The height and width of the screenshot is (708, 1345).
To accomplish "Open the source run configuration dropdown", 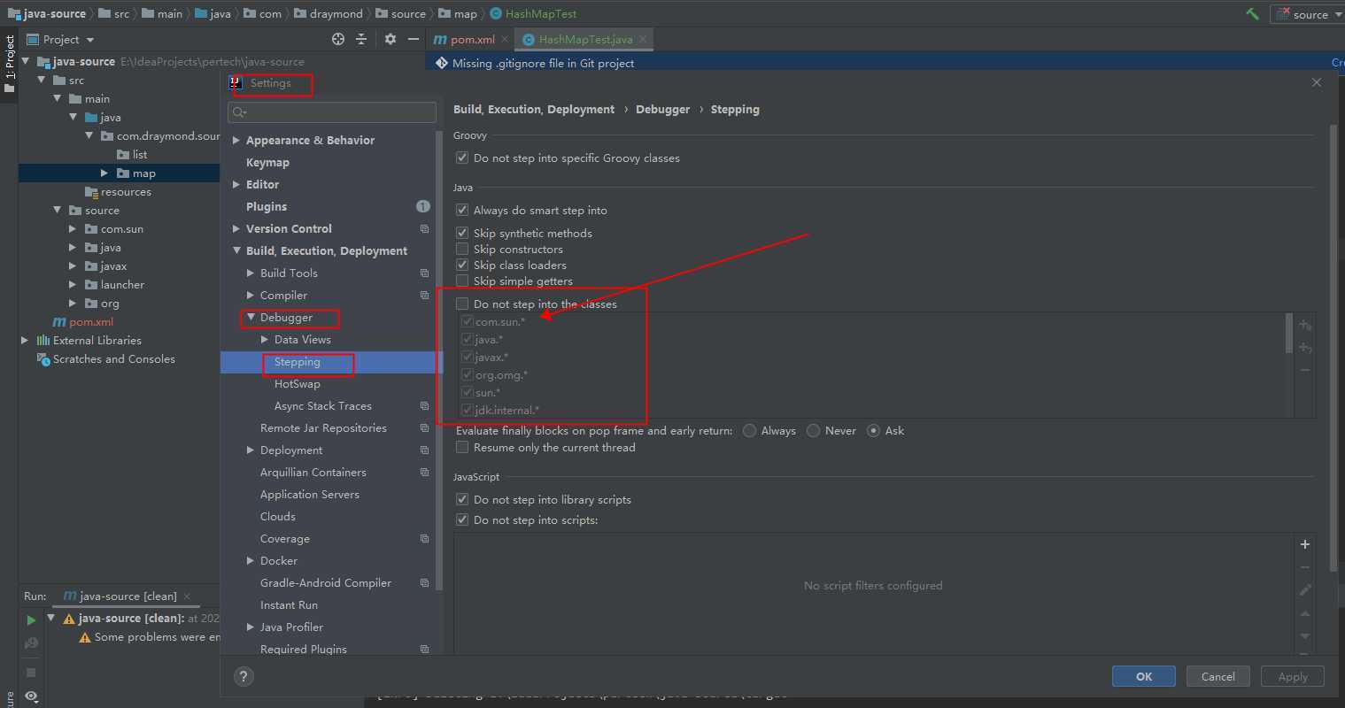I will coord(1307,14).
